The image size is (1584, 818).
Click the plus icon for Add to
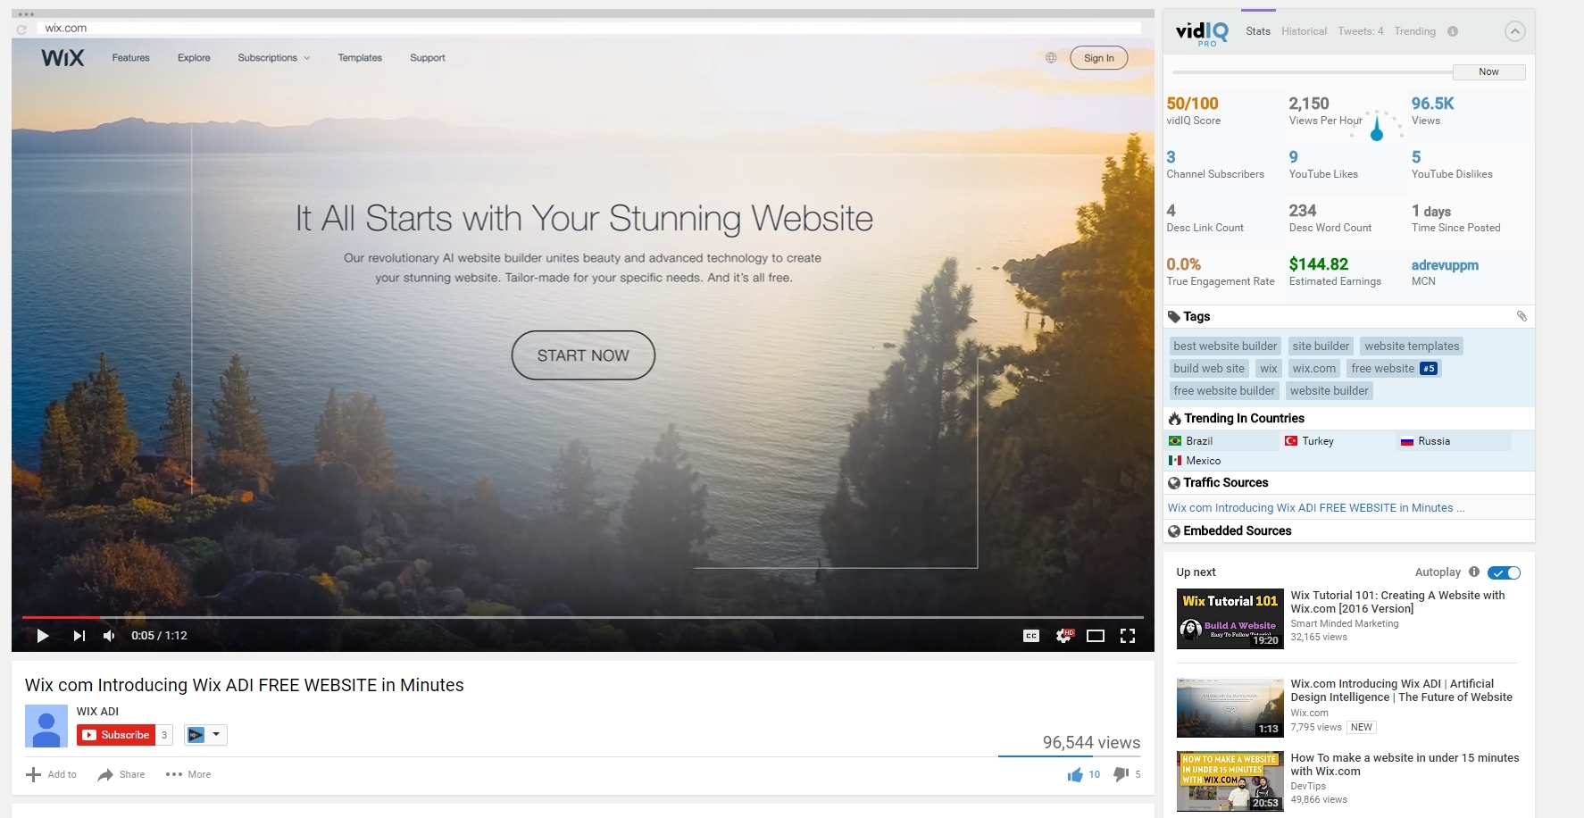click(33, 774)
